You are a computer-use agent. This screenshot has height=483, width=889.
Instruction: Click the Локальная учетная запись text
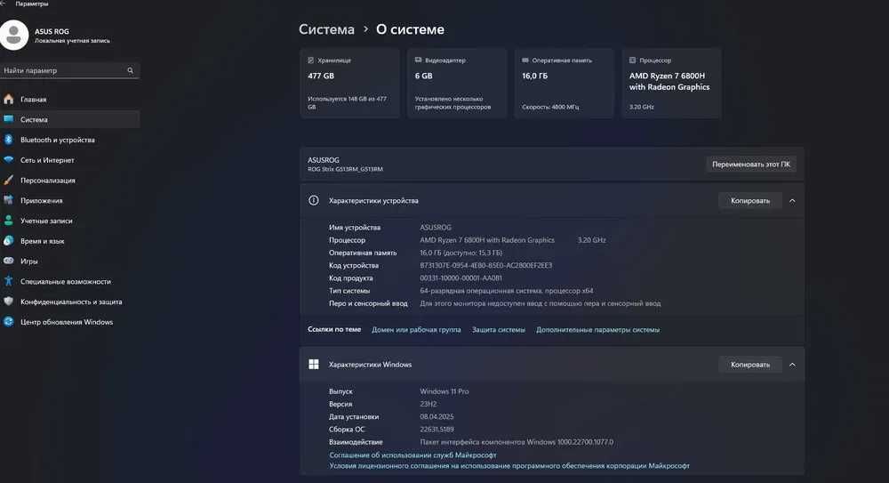(72, 41)
